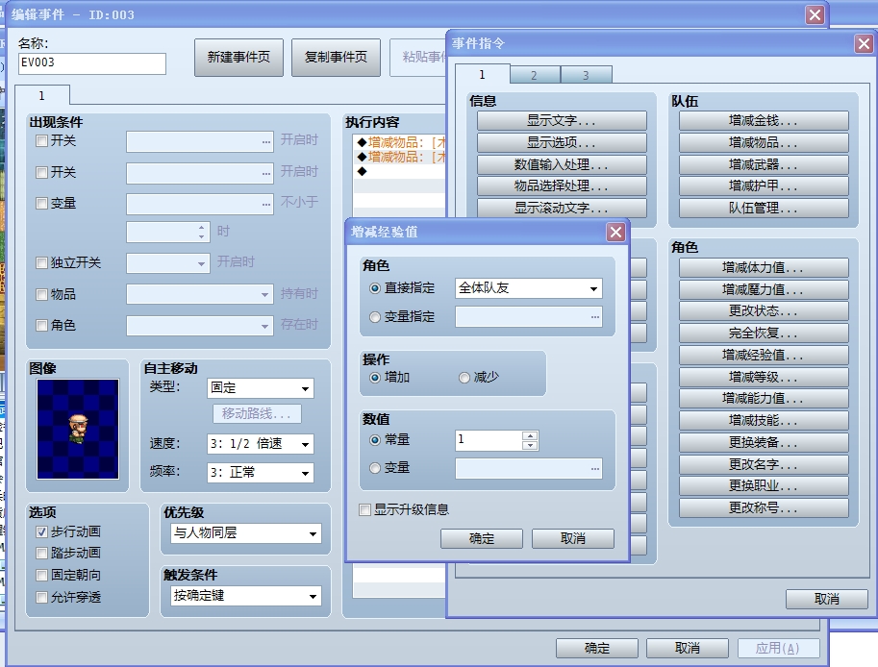Image resolution: width=878 pixels, height=667 pixels.
Task: Click 确定 in 编辑事件 window
Action: (597, 648)
